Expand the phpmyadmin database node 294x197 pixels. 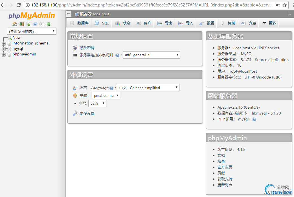pos(3,54)
